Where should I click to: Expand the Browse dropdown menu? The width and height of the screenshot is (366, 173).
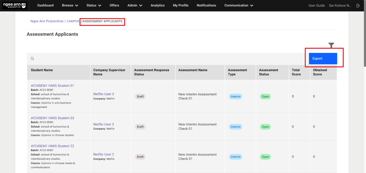pyautogui.click(x=70, y=5)
